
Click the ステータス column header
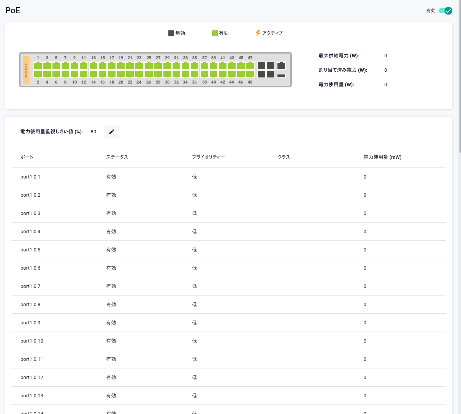pyautogui.click(x=117, y=157)
